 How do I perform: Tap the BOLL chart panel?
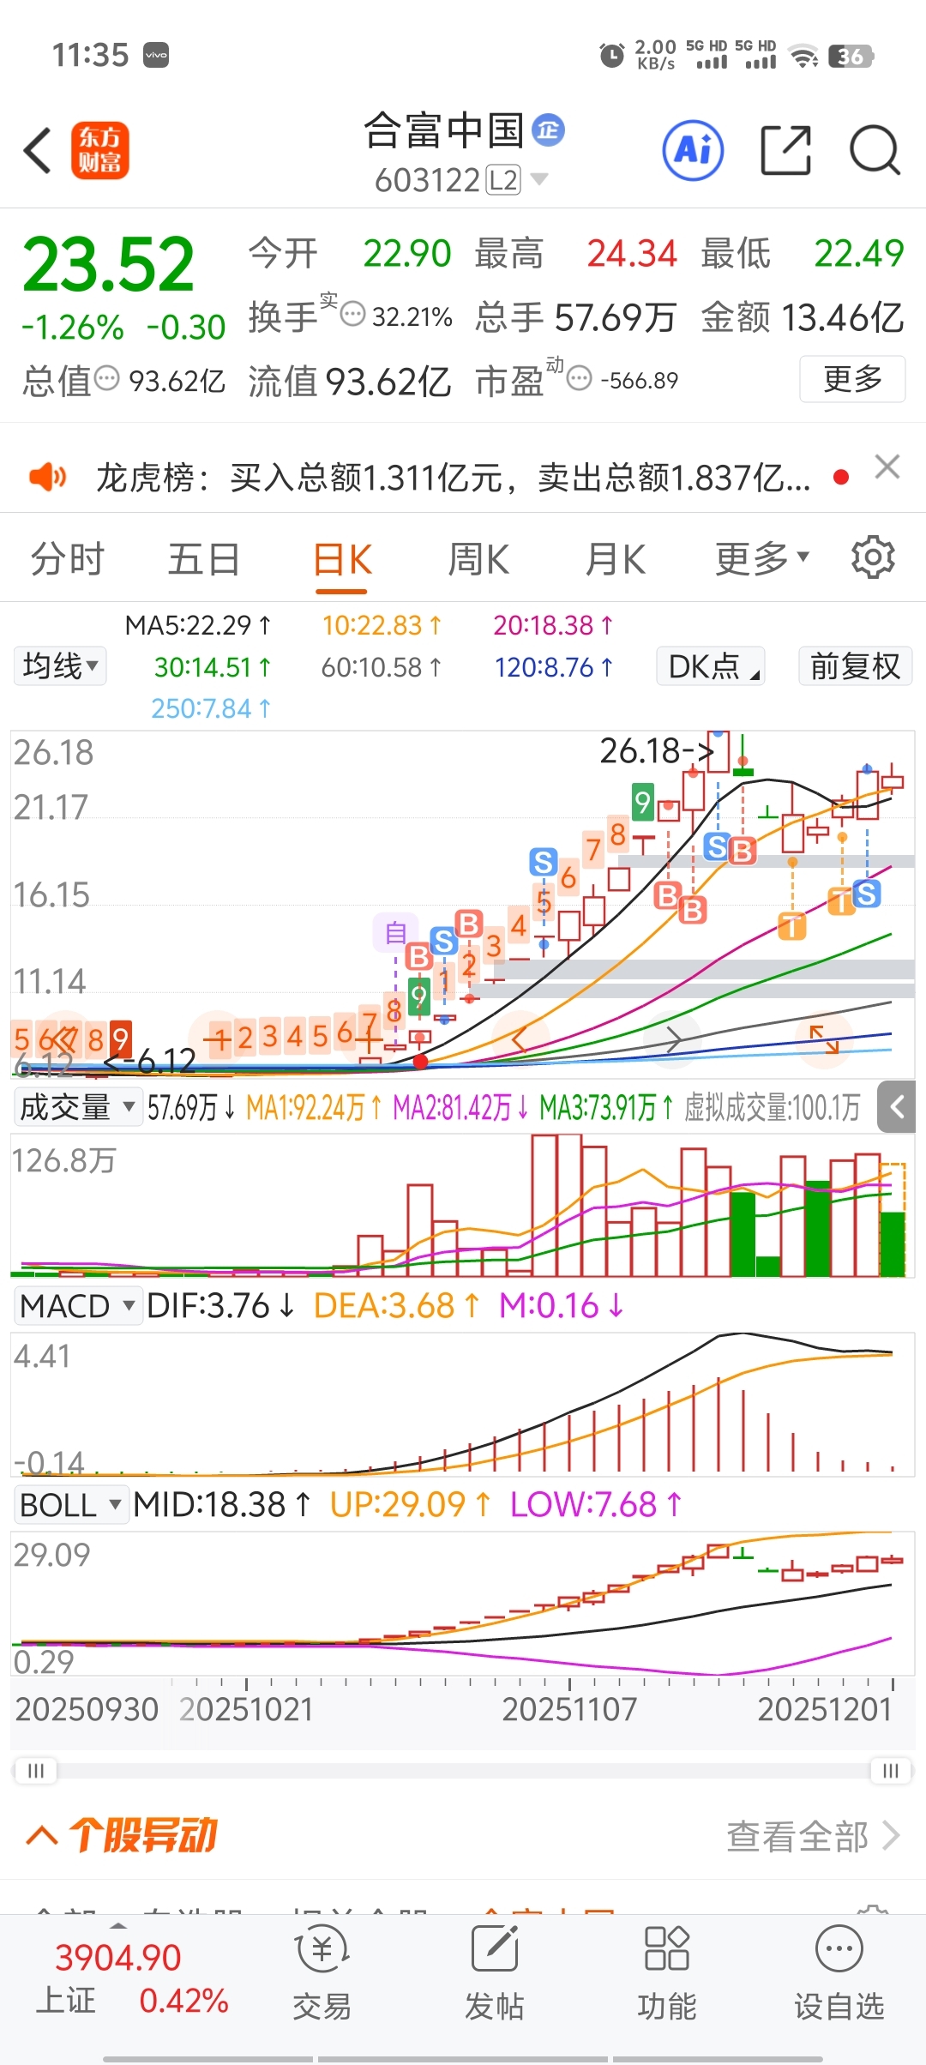click(463, 1602)
